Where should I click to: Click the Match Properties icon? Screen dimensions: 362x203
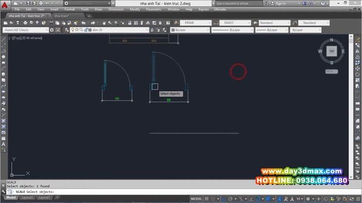tap(75, 23)
